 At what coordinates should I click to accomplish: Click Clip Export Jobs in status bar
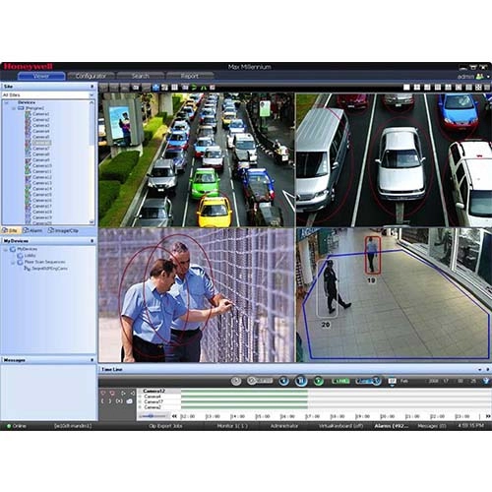(165, 426)
